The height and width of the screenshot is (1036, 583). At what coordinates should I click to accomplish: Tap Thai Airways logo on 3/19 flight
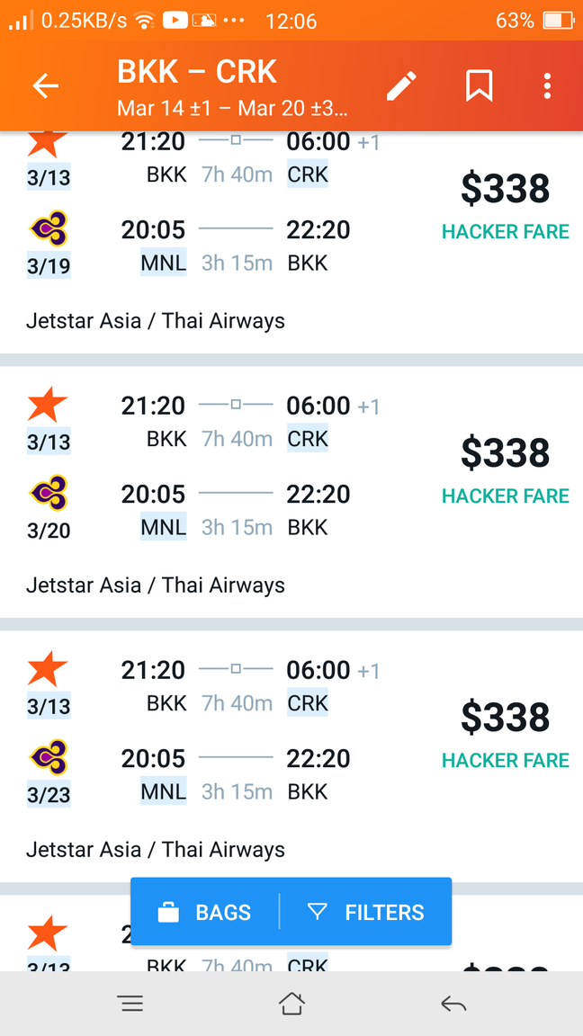click(49, 228)
